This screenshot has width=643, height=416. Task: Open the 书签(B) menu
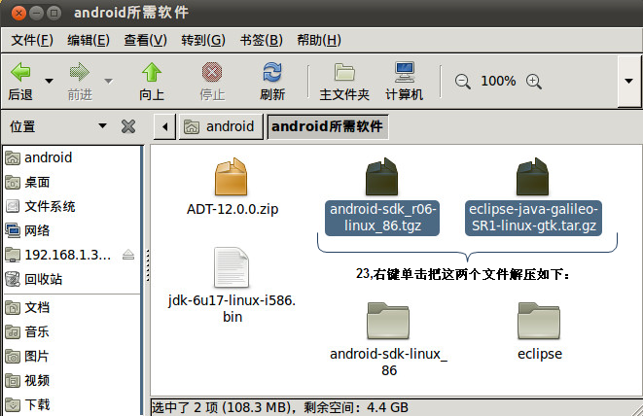point(262,40)
